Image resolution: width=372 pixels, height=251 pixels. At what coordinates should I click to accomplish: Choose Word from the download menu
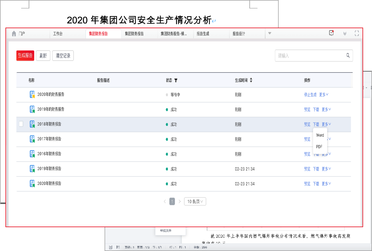point(320,135)
